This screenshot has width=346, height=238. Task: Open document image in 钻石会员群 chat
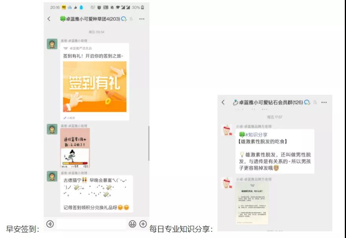[x=252, y=203]
